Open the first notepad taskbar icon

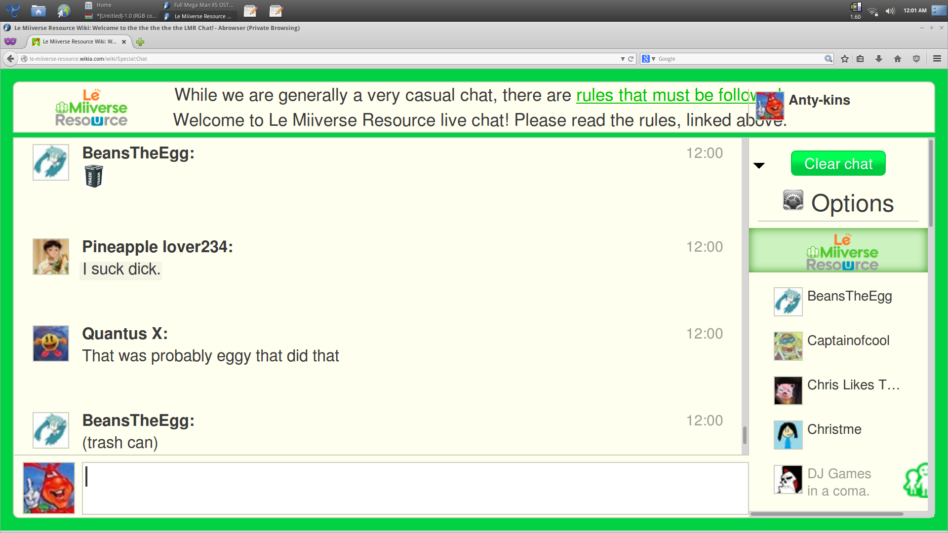coord(250,10)
